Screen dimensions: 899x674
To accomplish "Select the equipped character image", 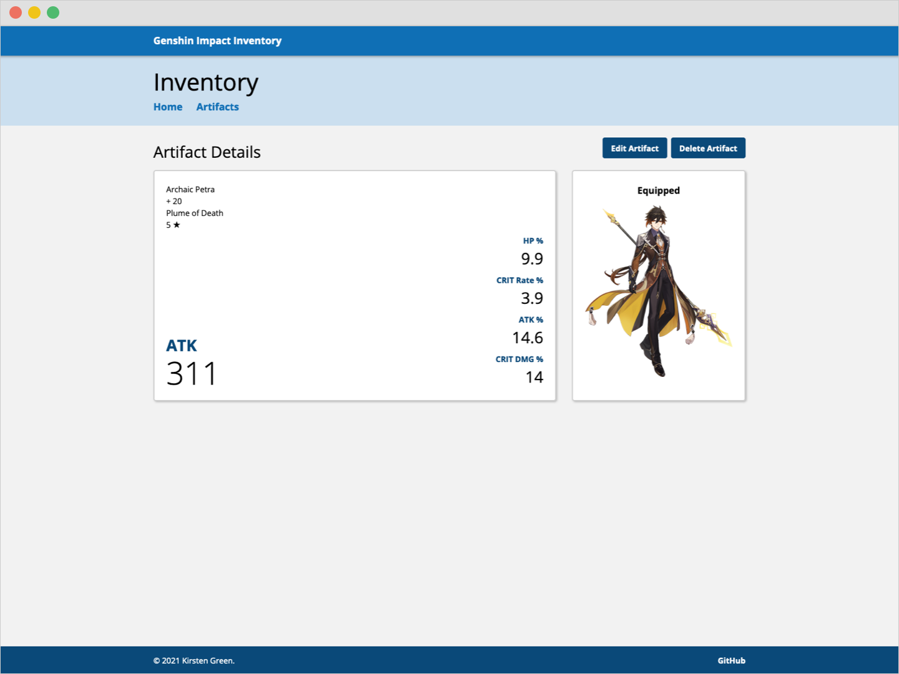I will click(659, 292).
